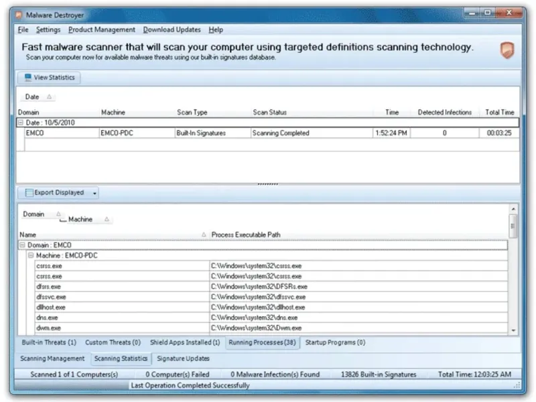Click Scanned 1 of 1 Computers(s) status entry
Screen dimensions: 536x402
tap(74, 375)
